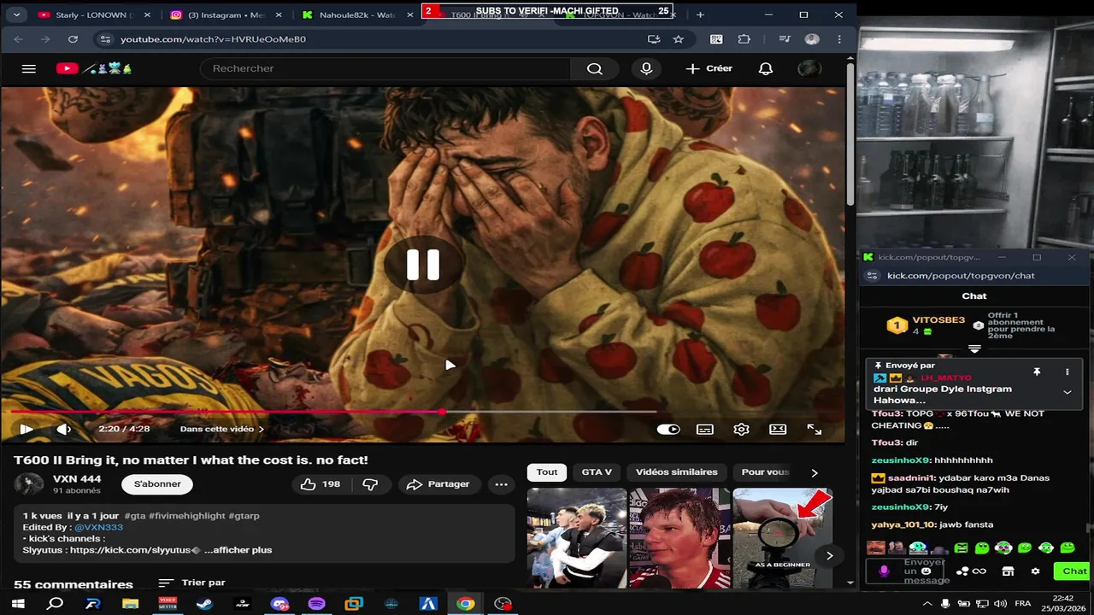This screenshot has height=615, width=1094.
Task: Open the YouTube account avatar menu
Action: pyautogui.click(x=809, y=68)
